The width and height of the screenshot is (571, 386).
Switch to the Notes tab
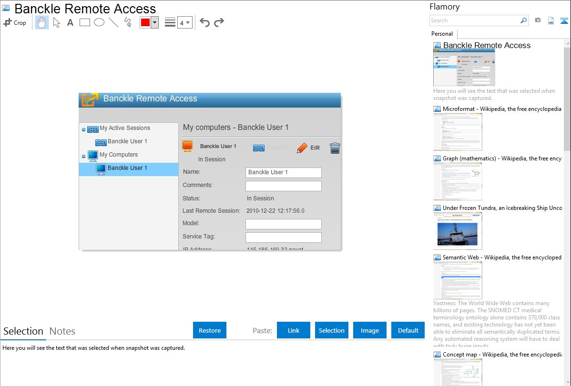click(62, 331)
